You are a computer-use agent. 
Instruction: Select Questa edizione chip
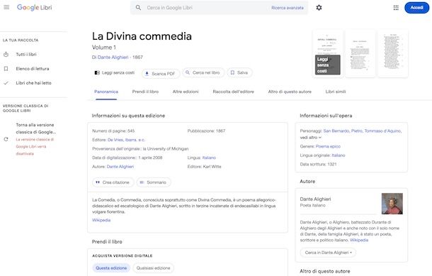111,267
